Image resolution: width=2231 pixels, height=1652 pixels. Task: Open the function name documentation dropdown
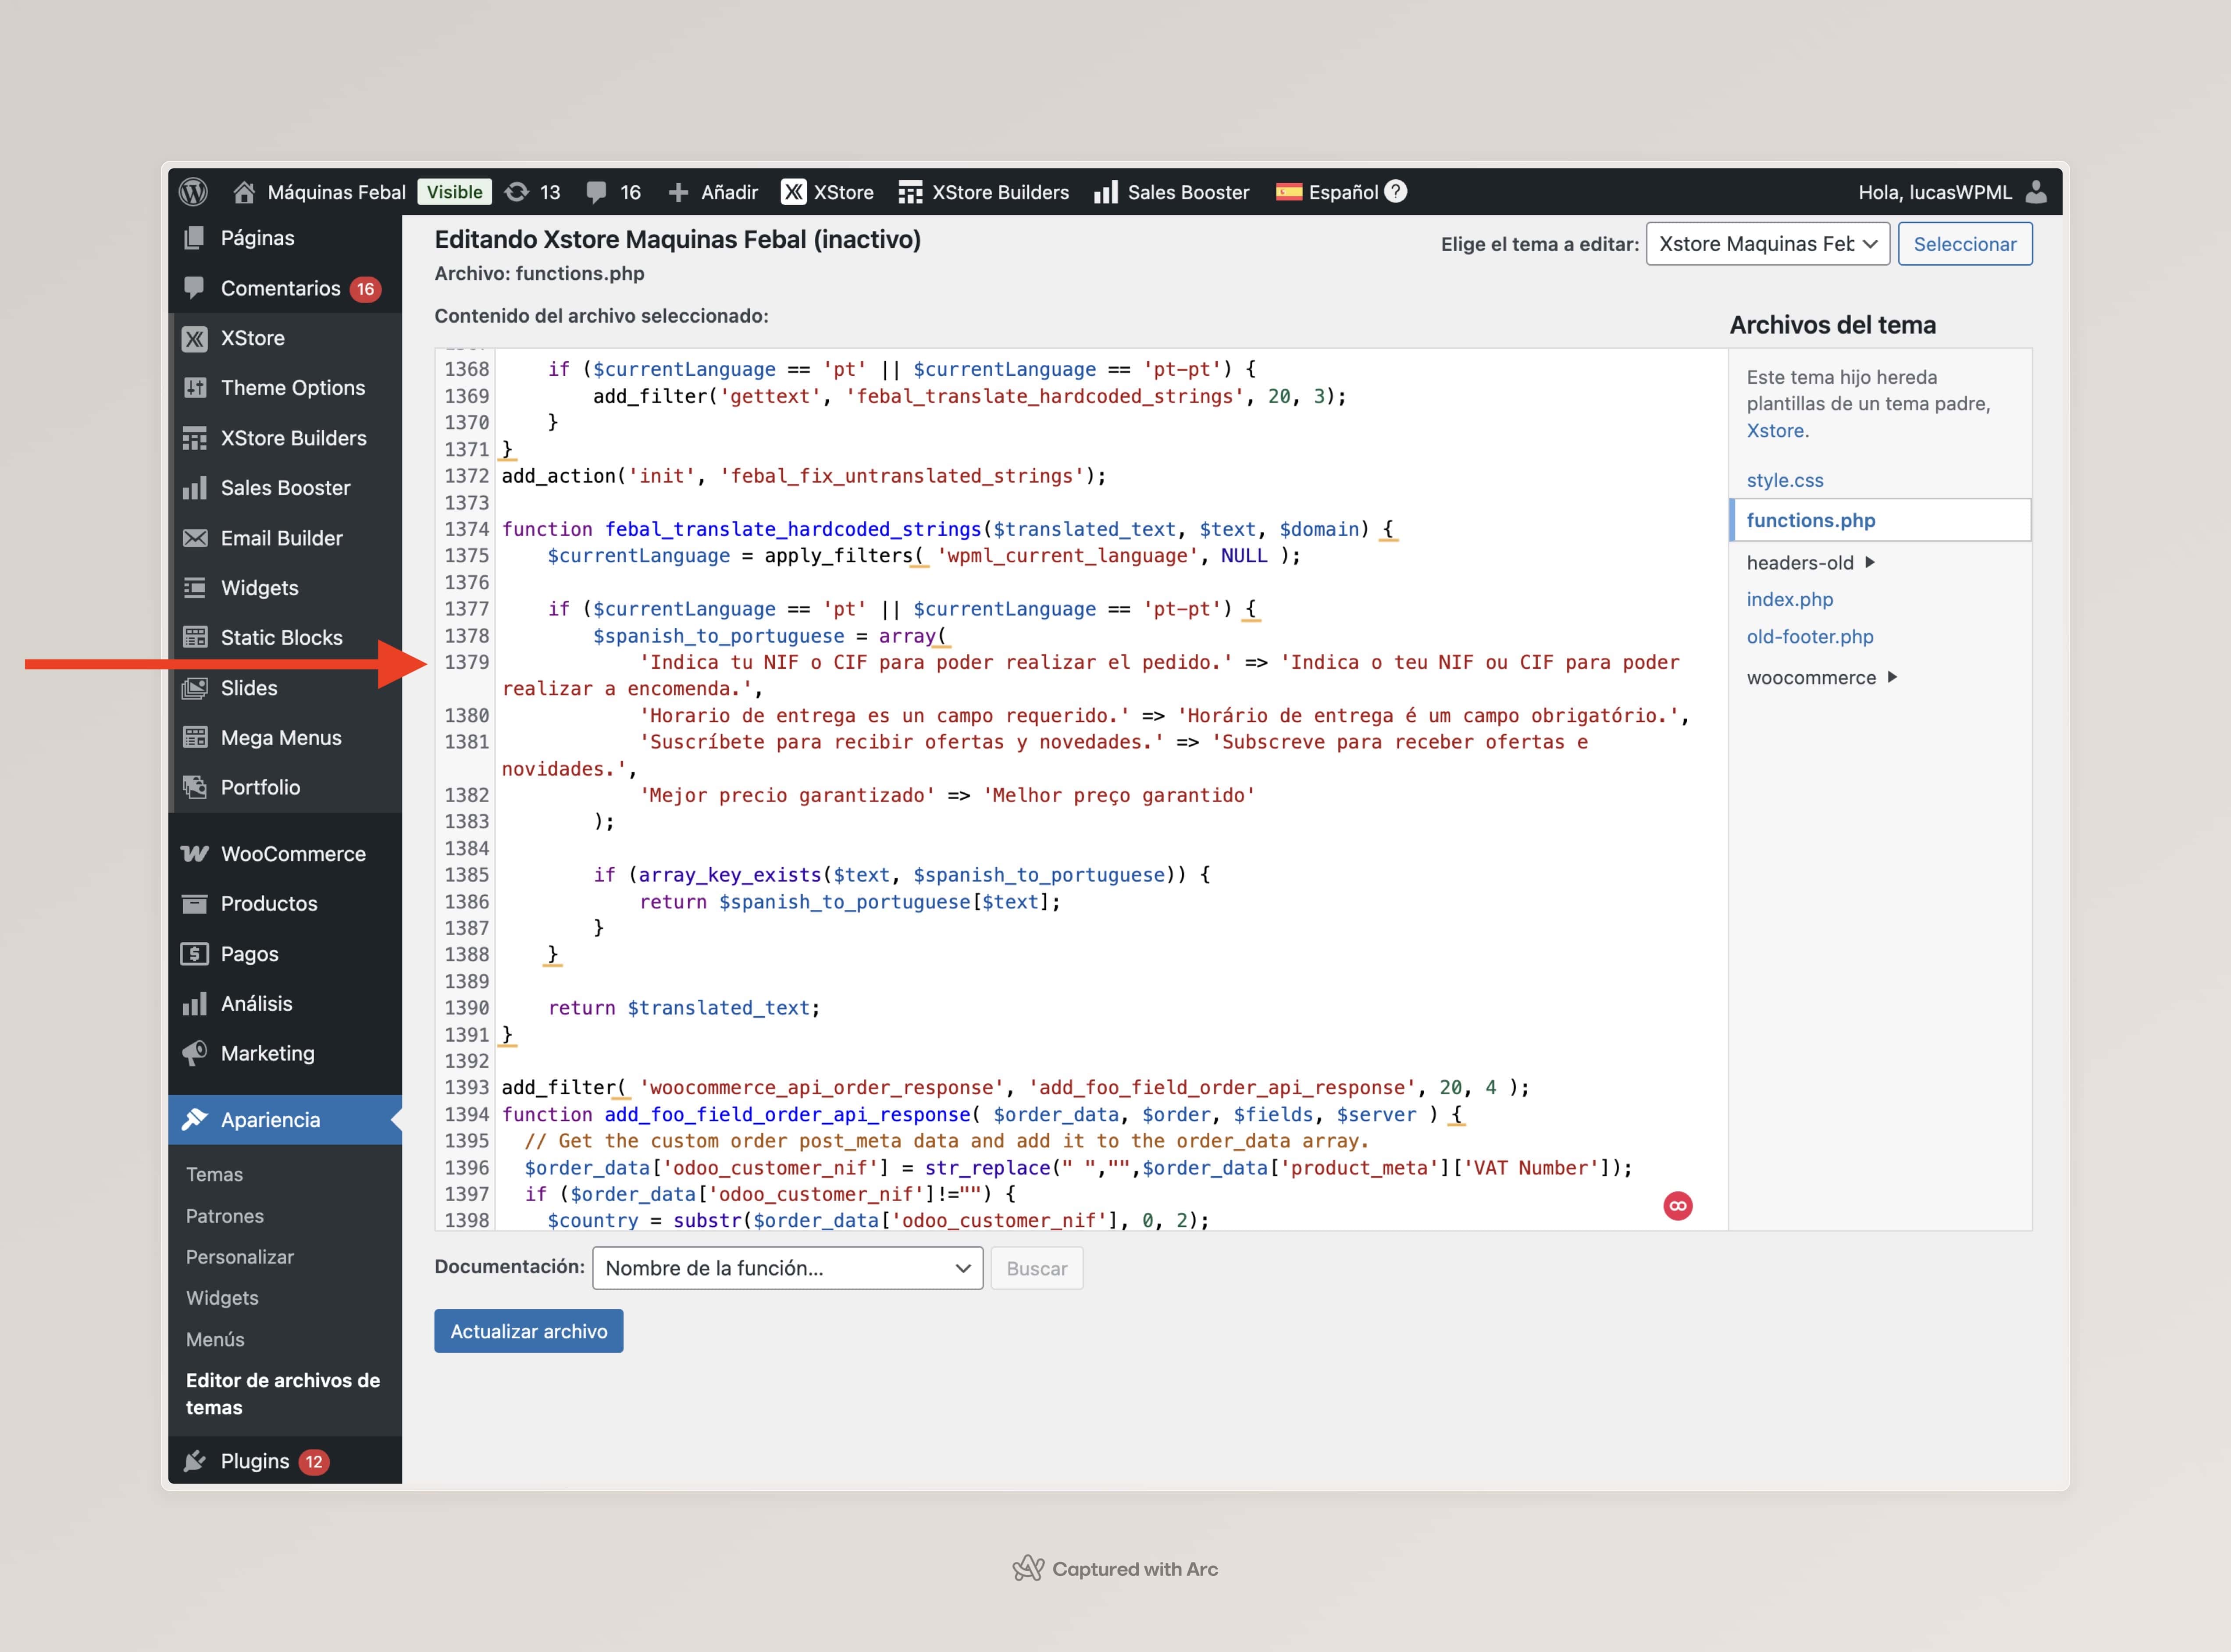pos(787,1268)
